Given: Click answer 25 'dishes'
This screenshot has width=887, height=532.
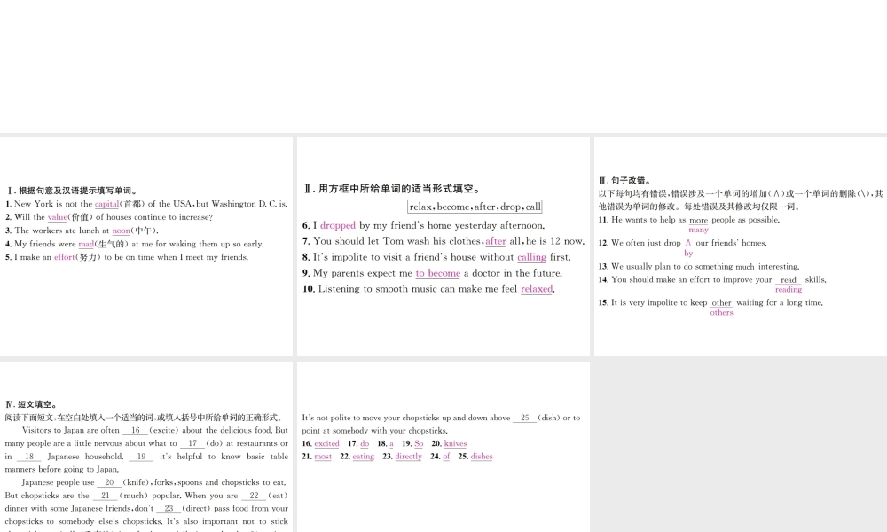Looking at the screenshot, I should [x=482, y=457].
